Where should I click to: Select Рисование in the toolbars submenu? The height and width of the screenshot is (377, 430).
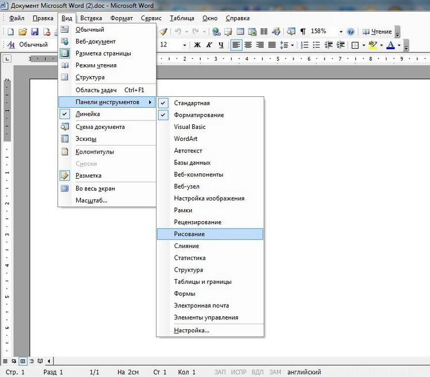pos(189,234)
